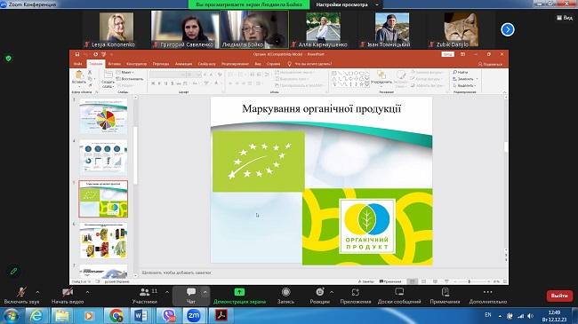Share presentation via Поделиться
Image resolution: width=578 pixels, height=324 pixels.
tap(490, 64)
